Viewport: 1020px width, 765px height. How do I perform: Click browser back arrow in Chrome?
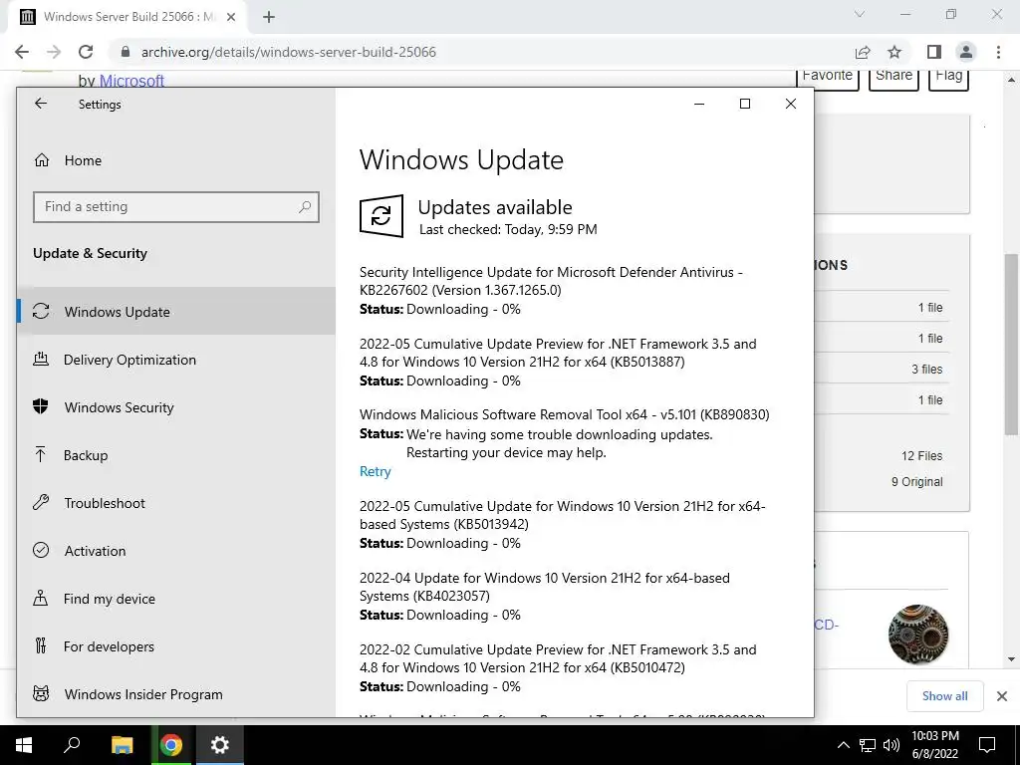click(22, 52)
